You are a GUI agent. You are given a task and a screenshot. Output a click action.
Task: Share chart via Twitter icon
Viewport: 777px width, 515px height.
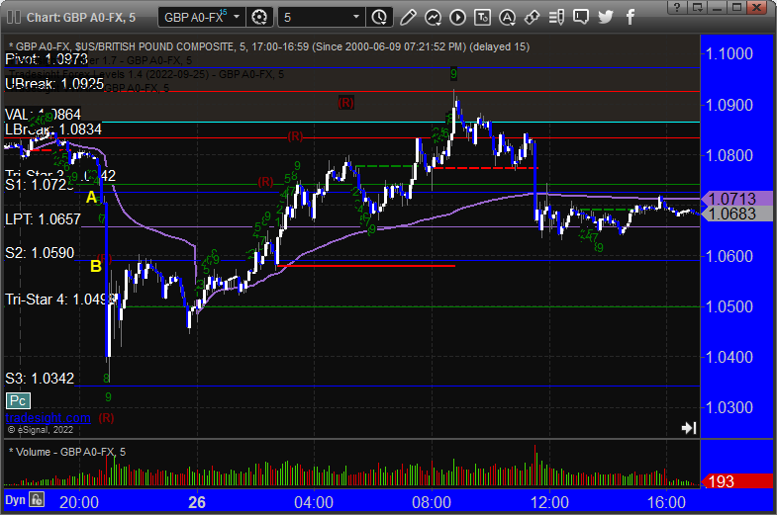pyautogui.click(x=606, y=18)
